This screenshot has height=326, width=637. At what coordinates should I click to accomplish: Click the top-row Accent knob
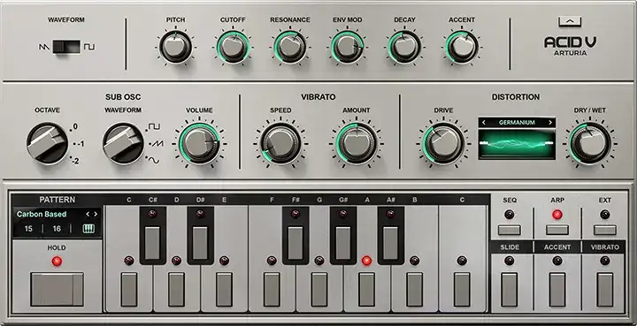coord(462,47)
